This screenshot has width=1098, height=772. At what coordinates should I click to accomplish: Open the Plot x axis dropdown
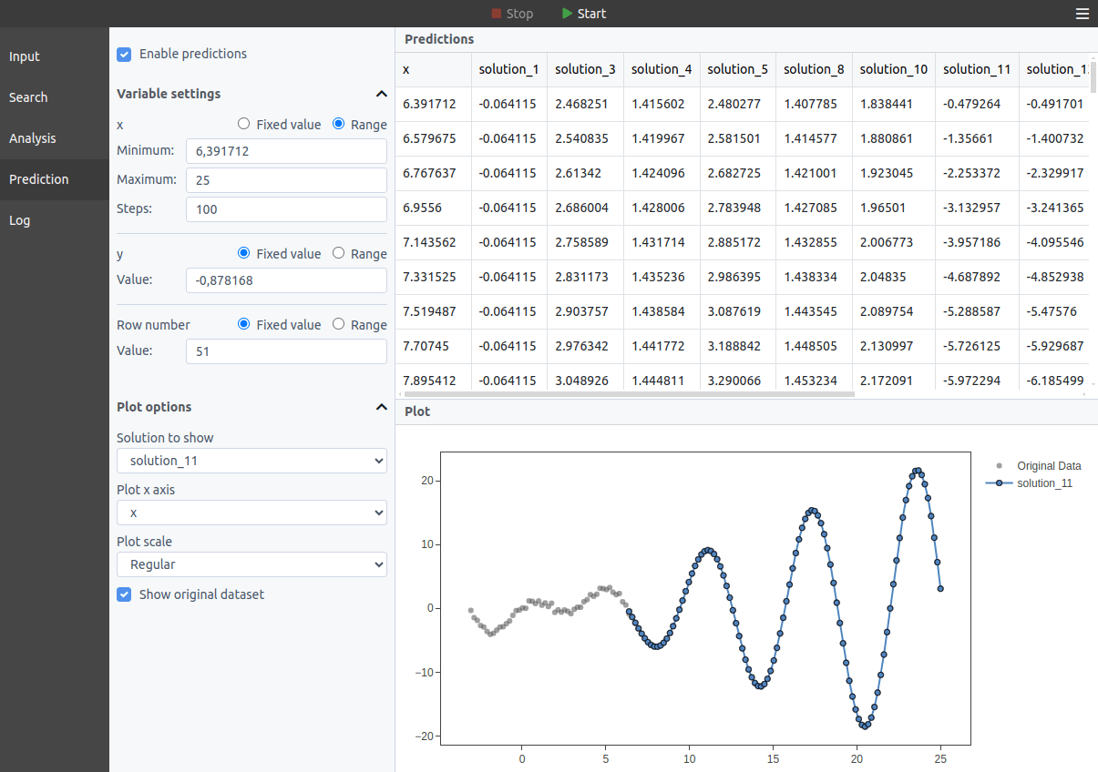point(251,513)
